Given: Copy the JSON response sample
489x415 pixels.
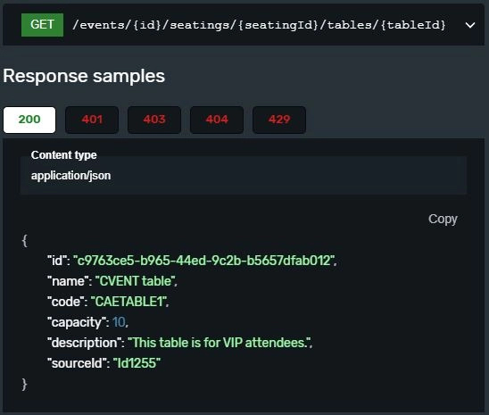Looking at the screenshot, I should (443, 219).
